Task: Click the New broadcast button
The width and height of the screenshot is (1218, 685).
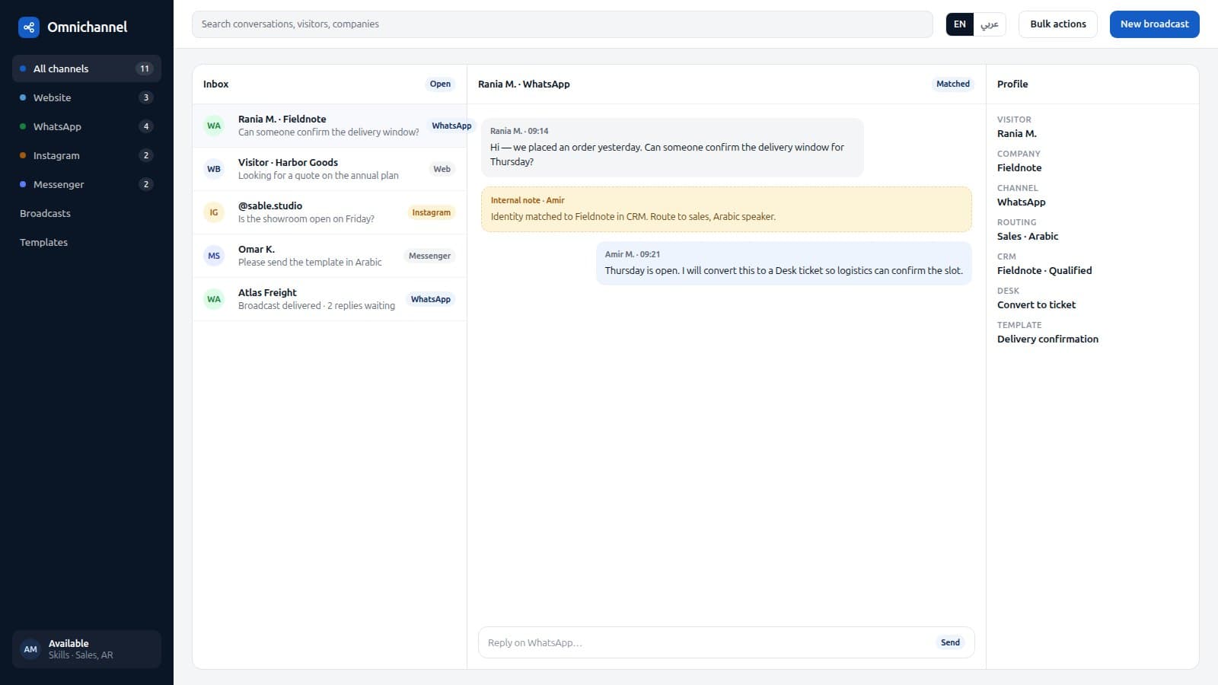Action: [x=1154, y=24]
